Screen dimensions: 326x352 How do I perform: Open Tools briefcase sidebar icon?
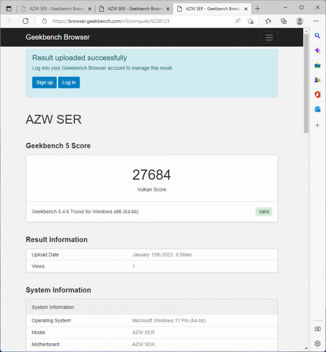click(x=317, y=65)
